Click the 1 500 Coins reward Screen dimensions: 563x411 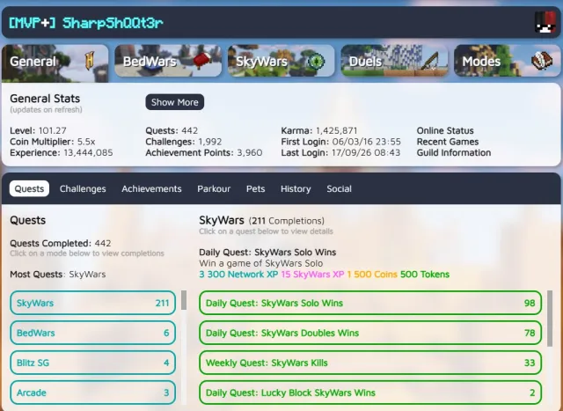(372, 274)
